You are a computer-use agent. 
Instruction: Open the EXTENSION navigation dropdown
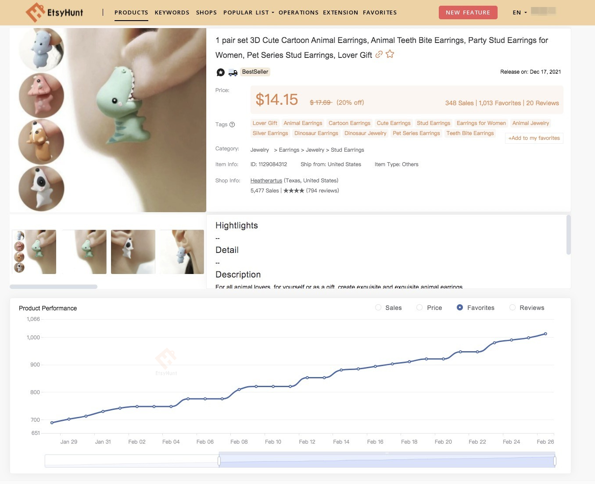341,12
